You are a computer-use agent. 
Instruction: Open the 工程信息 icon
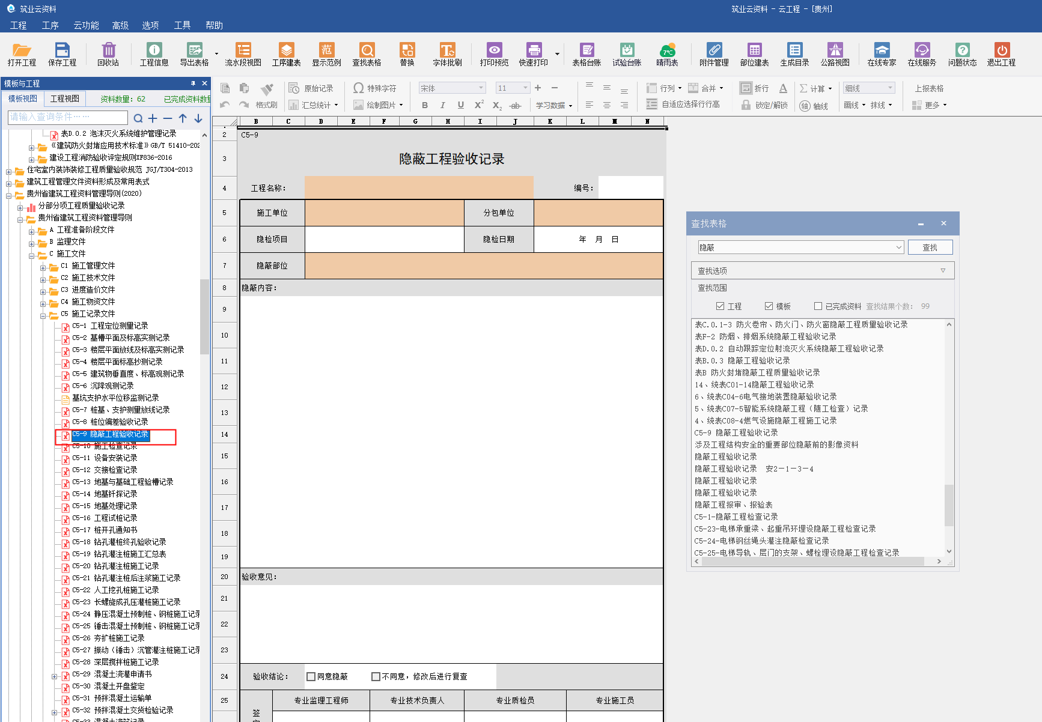[x=154, y=54]
